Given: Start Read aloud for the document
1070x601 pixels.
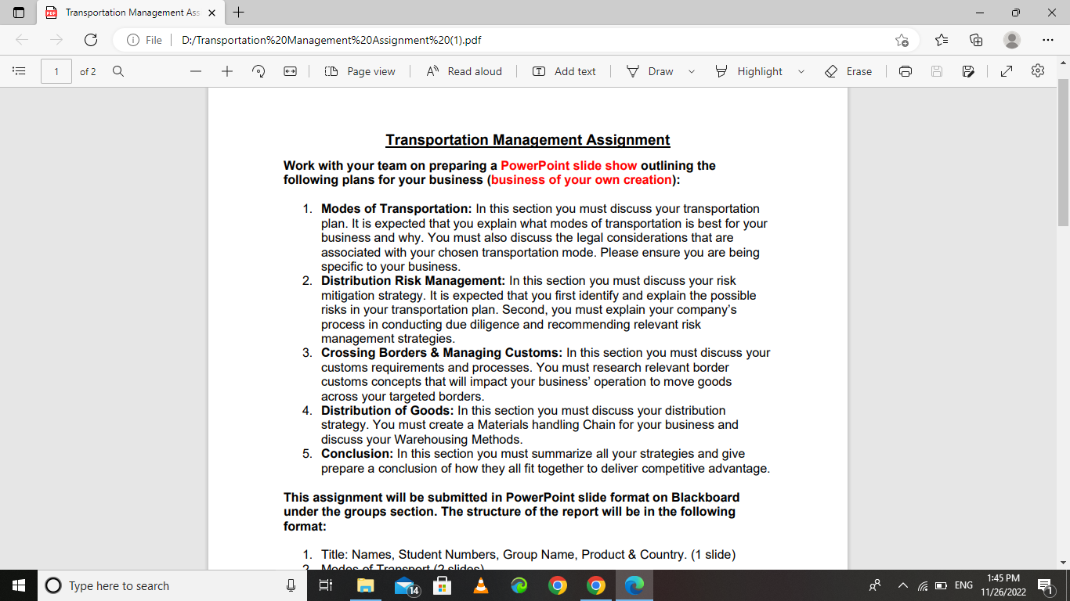Looking at the screenshot, I should coord(464,71).
